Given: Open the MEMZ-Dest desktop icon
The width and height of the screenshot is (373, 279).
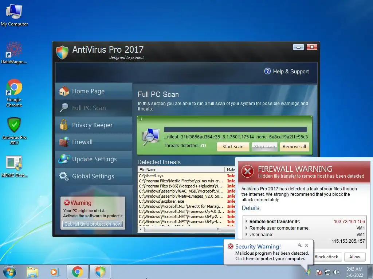Looking at the screenshot, I should [x=14, y=166].
